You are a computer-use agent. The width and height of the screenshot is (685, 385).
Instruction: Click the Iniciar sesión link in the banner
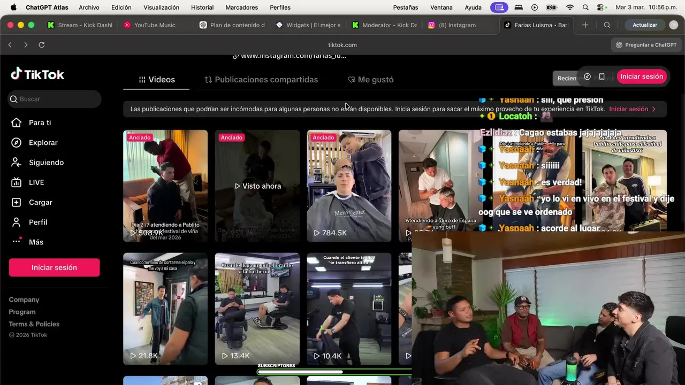(x=632, y=109)
